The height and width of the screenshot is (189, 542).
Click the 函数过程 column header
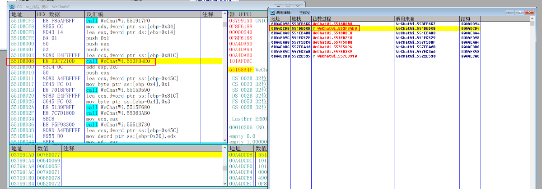pyautogui.click(x=353, y=19)
